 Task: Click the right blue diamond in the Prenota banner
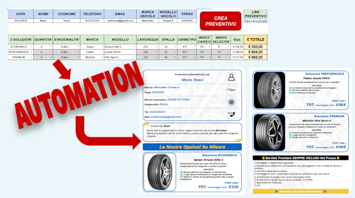[325, 191]
